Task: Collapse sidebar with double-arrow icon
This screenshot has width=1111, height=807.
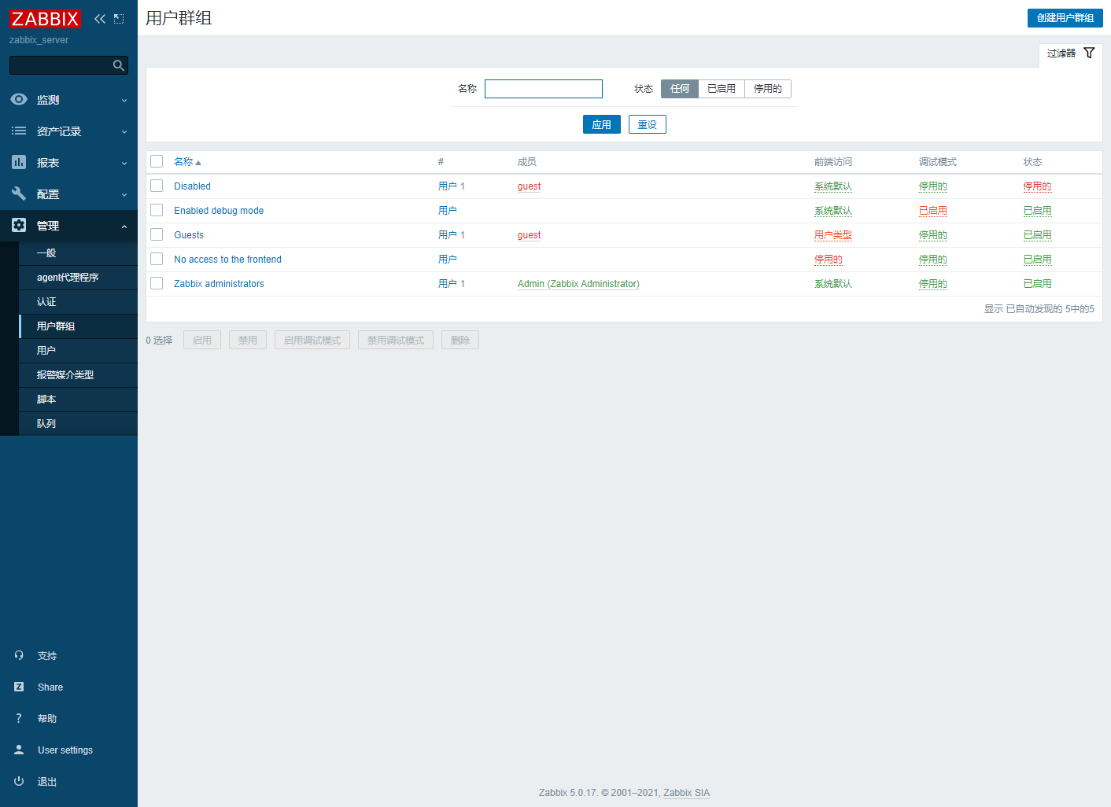Action: coord(100,19)
